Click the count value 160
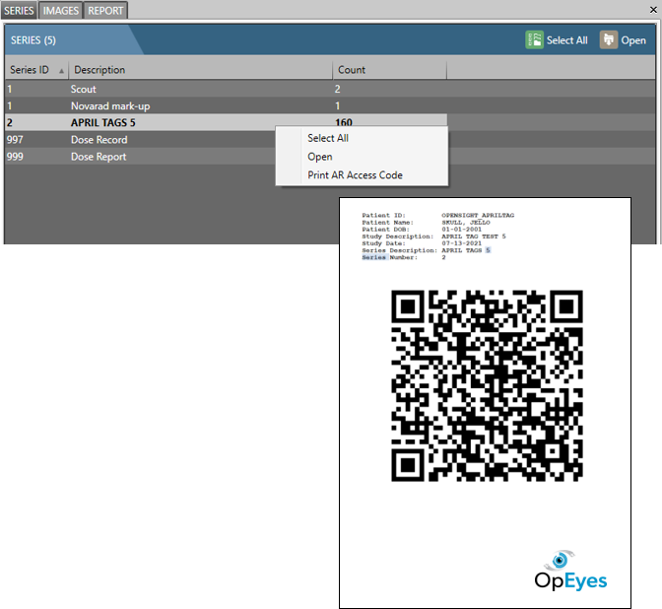 coord(344,122)
